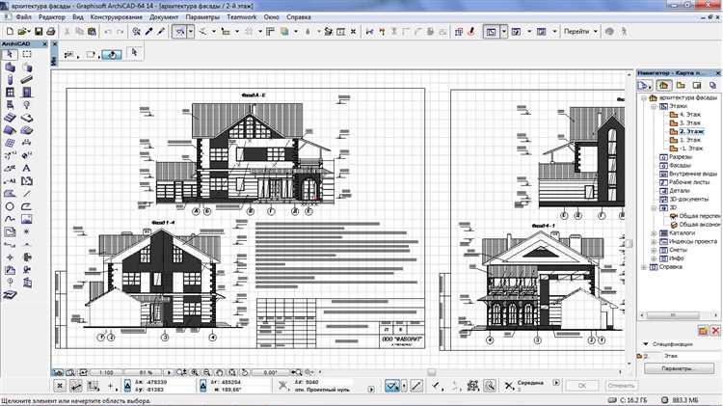Open the Редактор menu
723x406 pixels.
(x=52, y=17)
